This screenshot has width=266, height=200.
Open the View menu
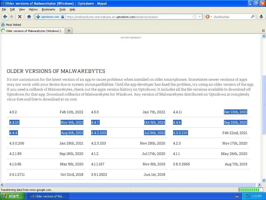(22, 9)
